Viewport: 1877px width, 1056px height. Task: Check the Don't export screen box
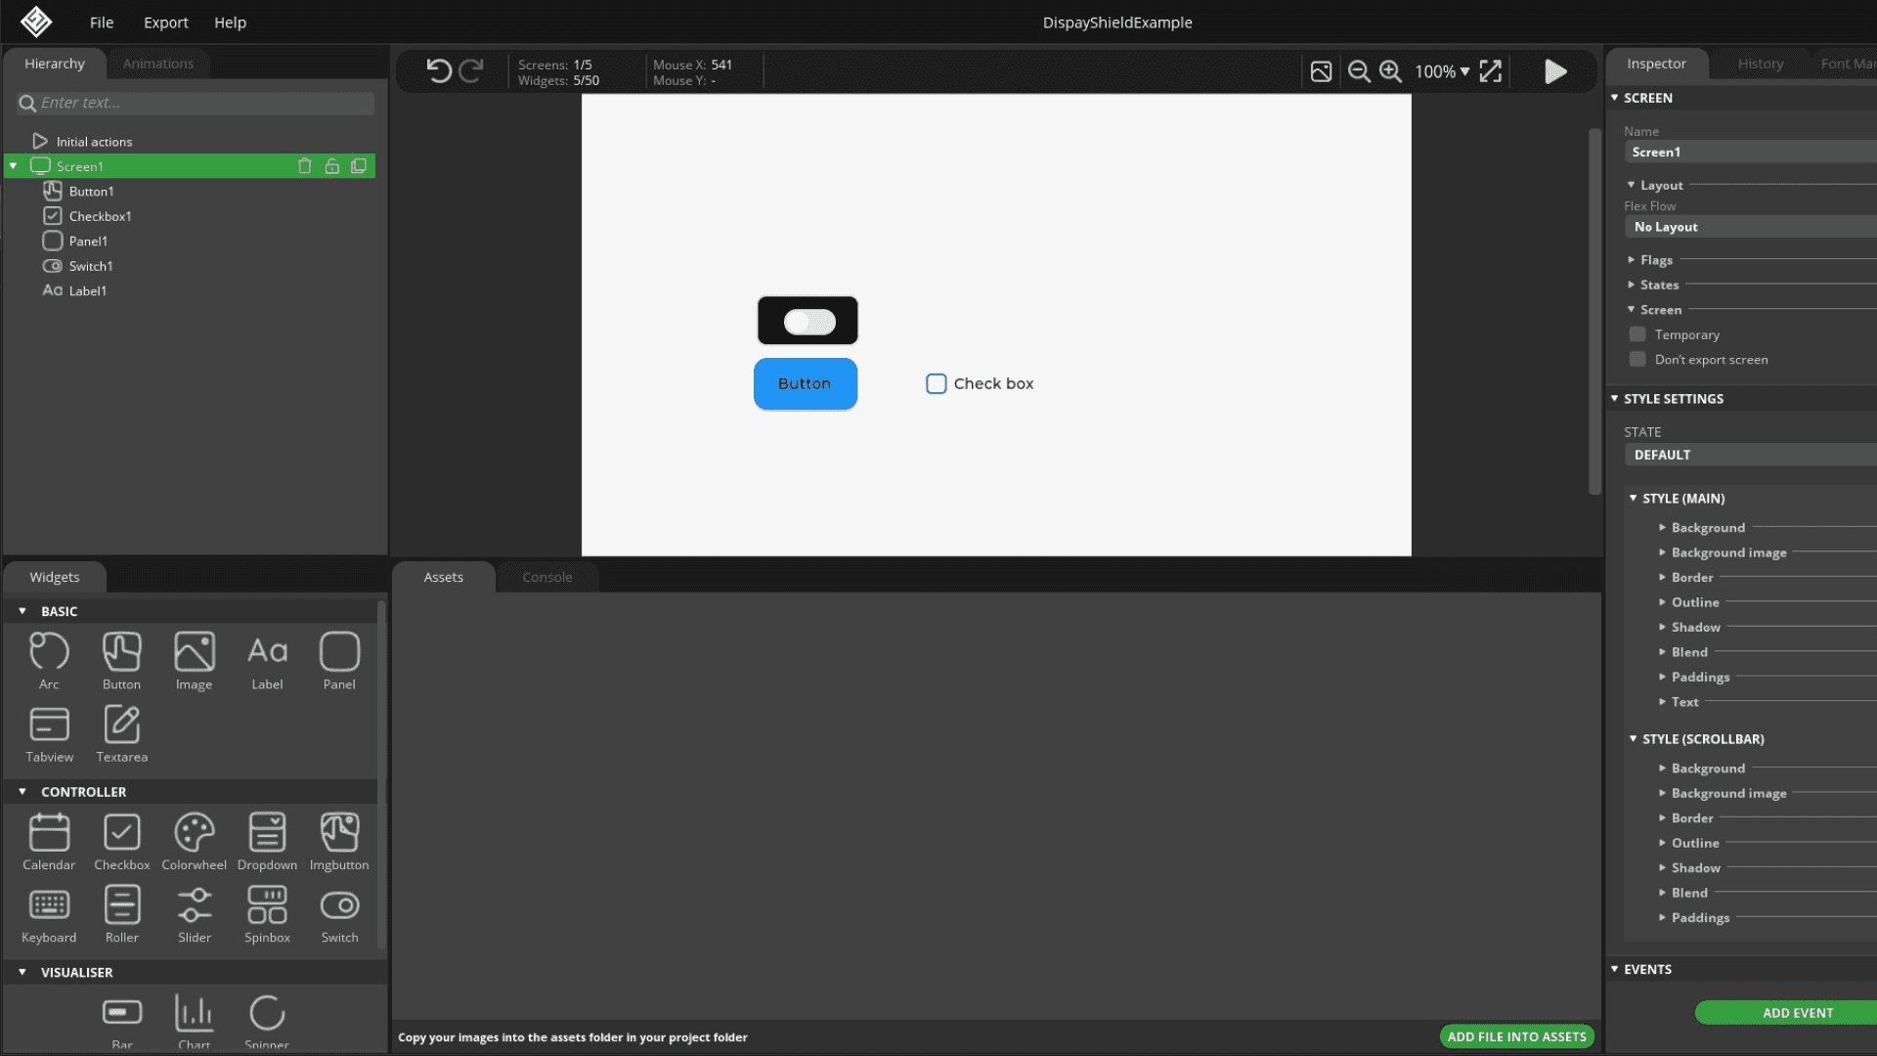1637,360
